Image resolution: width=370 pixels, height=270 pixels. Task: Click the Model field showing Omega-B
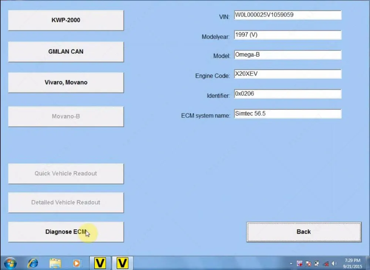(287, 55)
